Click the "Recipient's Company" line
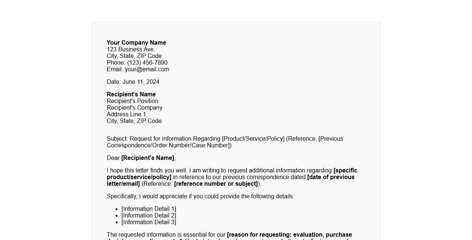This screenshot has height=240, width=472. (134, 108)
